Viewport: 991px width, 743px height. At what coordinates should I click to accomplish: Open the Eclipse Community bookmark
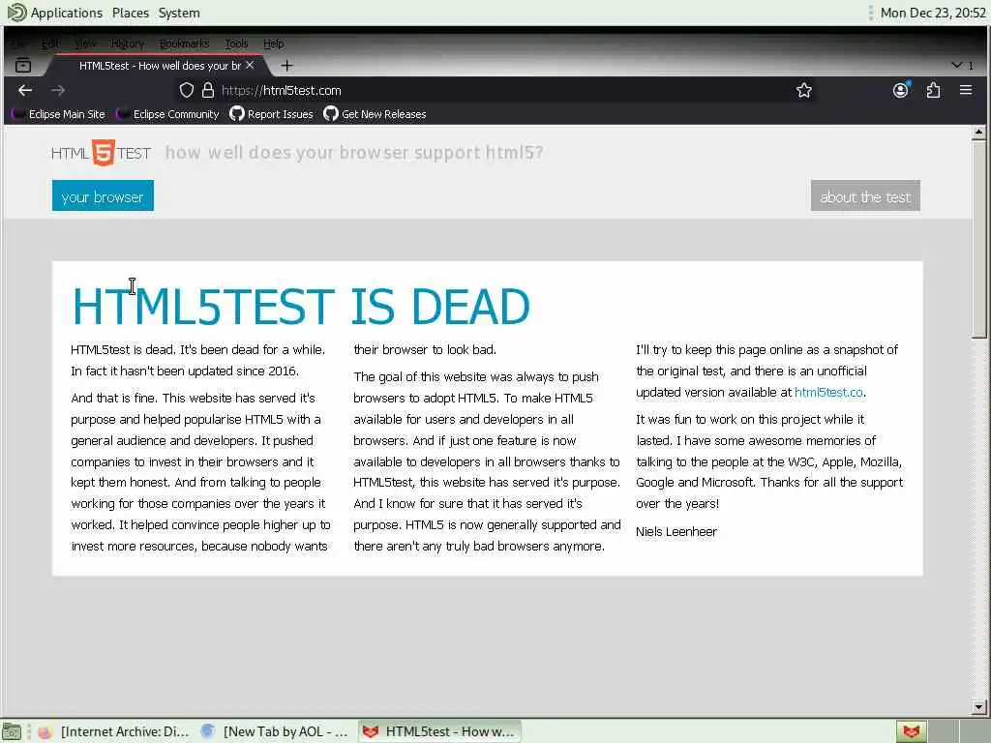coord(168,114)
